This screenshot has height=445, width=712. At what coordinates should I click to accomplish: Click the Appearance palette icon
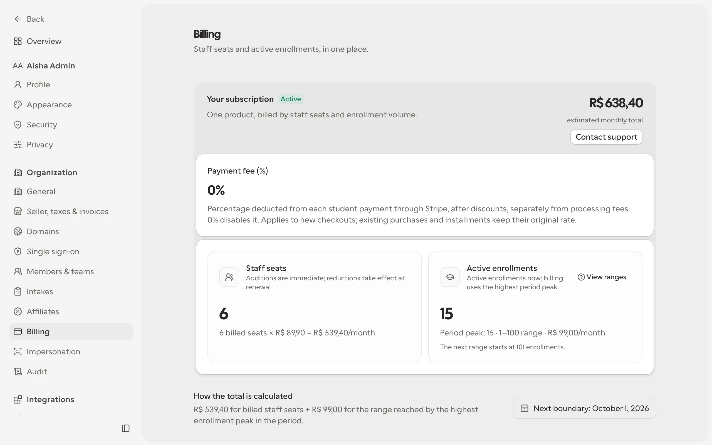[x=18, y=105]
